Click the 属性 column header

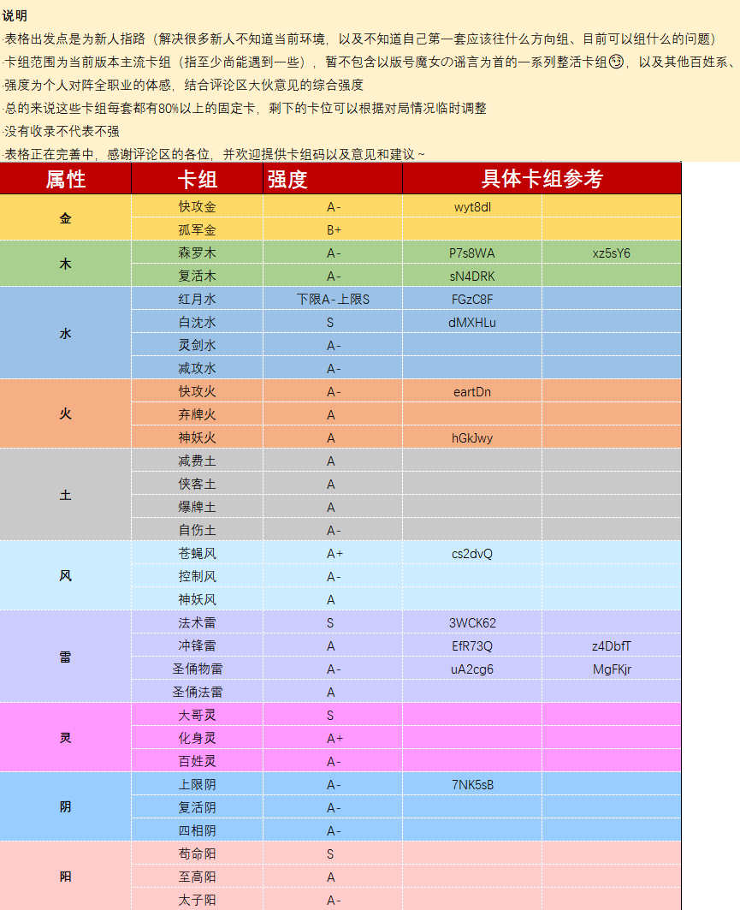point(66,179)
